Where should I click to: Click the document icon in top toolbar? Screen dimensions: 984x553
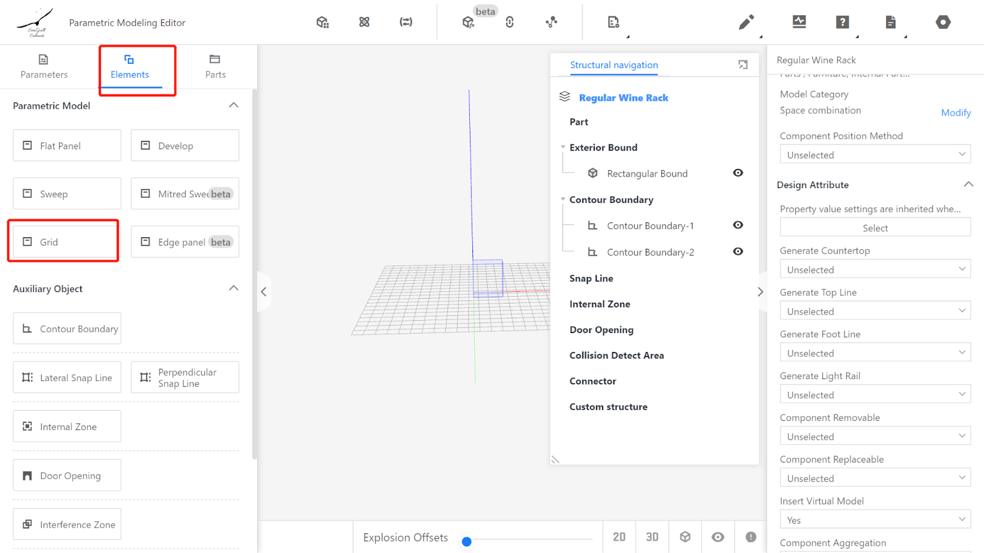891,23
